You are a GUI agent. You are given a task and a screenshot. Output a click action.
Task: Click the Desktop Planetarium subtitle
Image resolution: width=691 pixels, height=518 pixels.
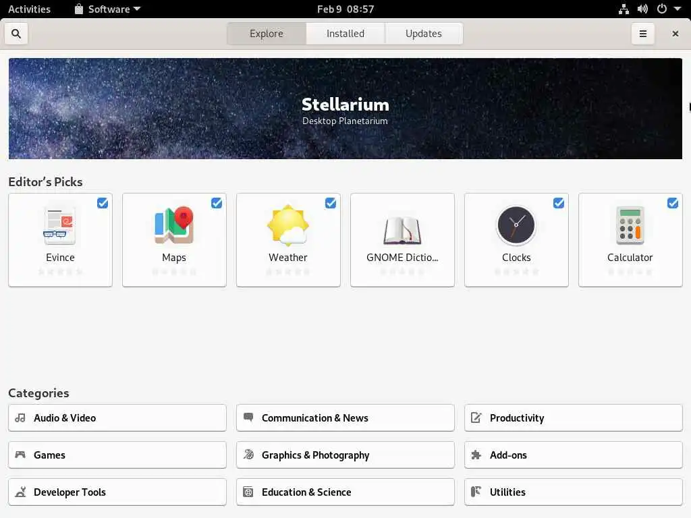[x=345, y=121]
